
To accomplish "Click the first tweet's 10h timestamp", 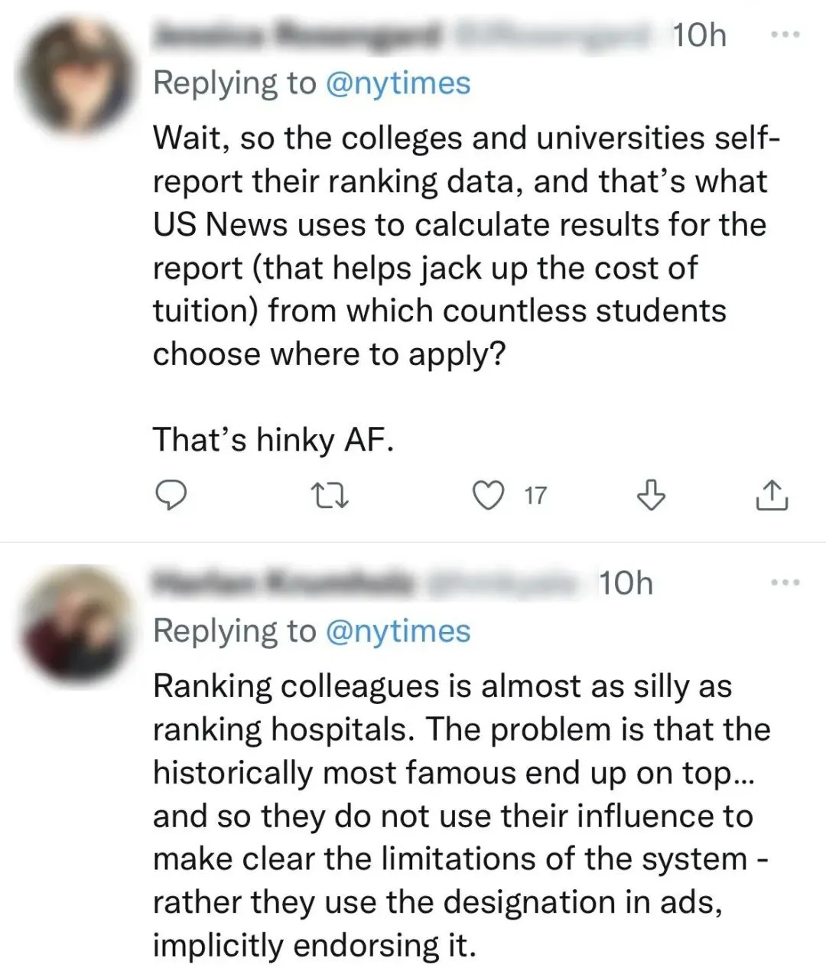I will point(698,35).
